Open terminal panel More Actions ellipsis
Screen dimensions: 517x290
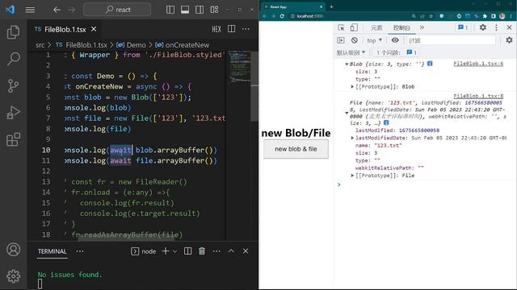[216, 251]
